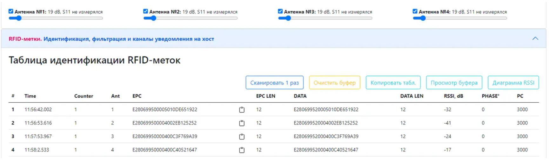Click the RSSI, dB column header
The height and width of the screenshot is (161, 550).
pyautogui.click(x=453, y=96)
